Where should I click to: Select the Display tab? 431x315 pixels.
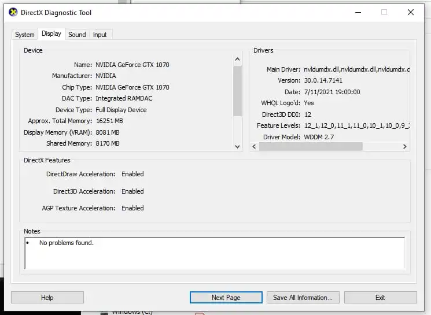coord(51,34)
